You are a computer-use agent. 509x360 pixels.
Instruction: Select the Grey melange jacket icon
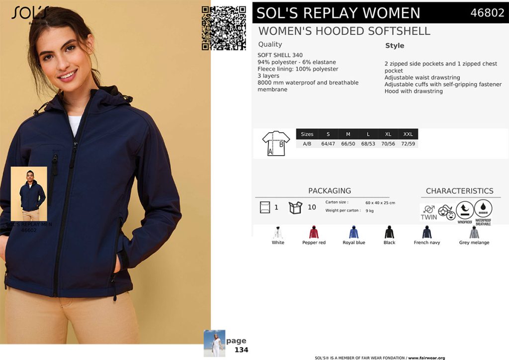coord(474,232)
